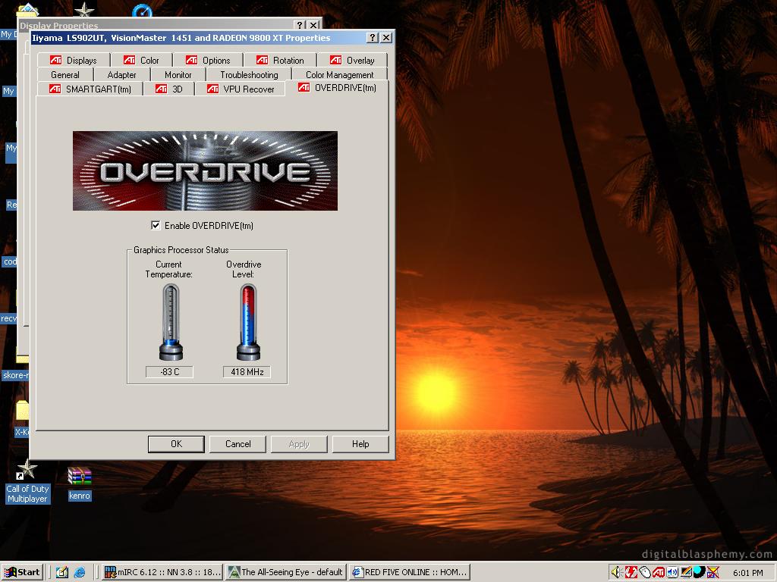
Task: Click the round blue-black tray icon
Action: 699,572
